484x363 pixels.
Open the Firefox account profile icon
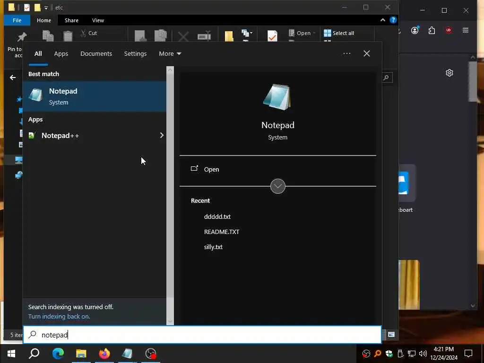(x=415, y=30)
